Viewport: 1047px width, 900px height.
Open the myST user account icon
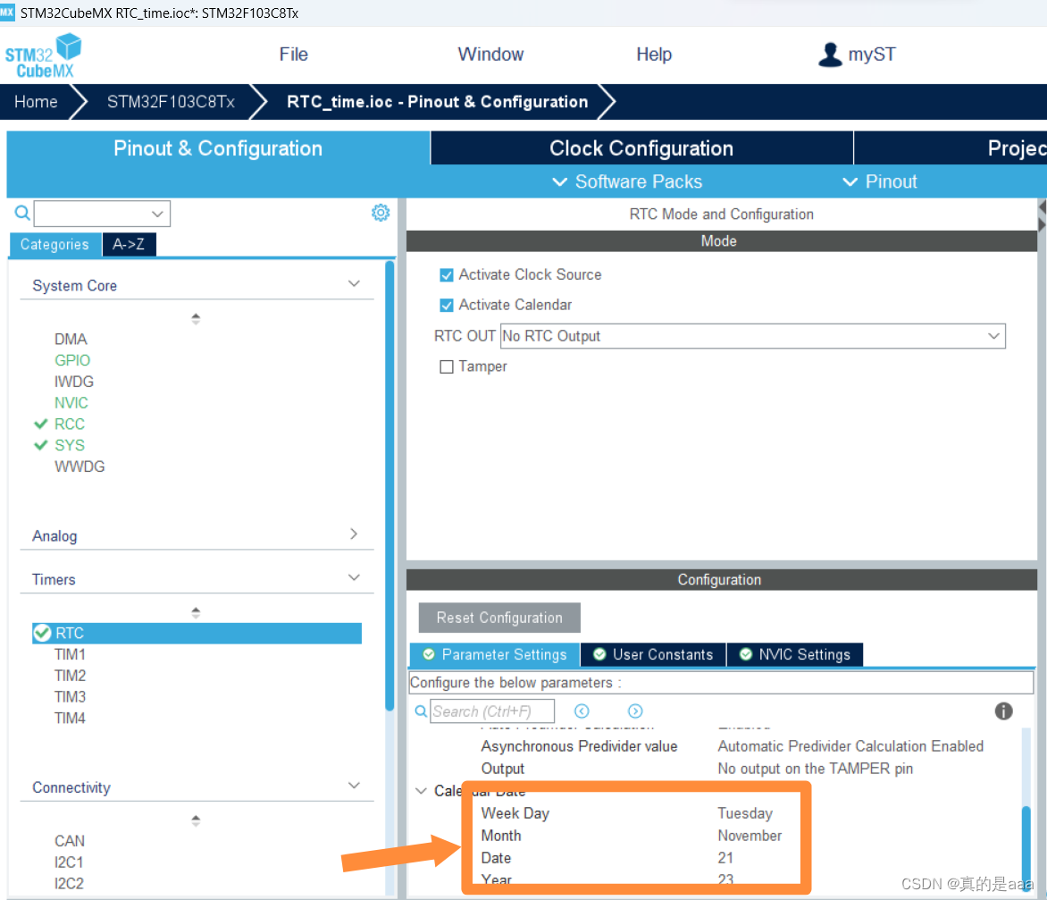(x=830, y=55)
